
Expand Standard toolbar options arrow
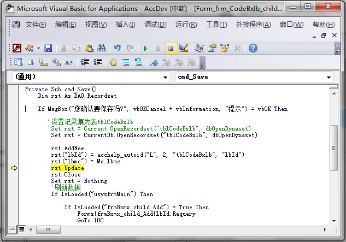(x=337, y=49)
